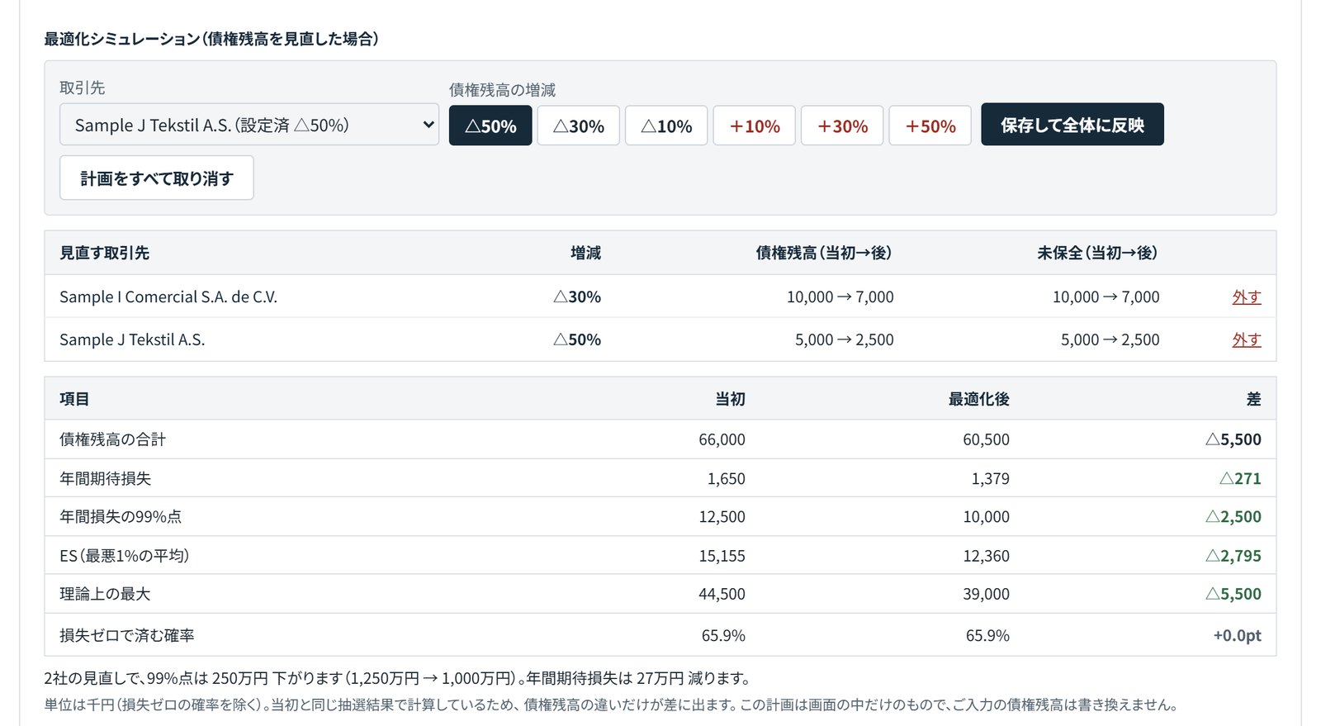
Task: Click the 39,000 optimized theoretical max value
Action: point(986,594)
